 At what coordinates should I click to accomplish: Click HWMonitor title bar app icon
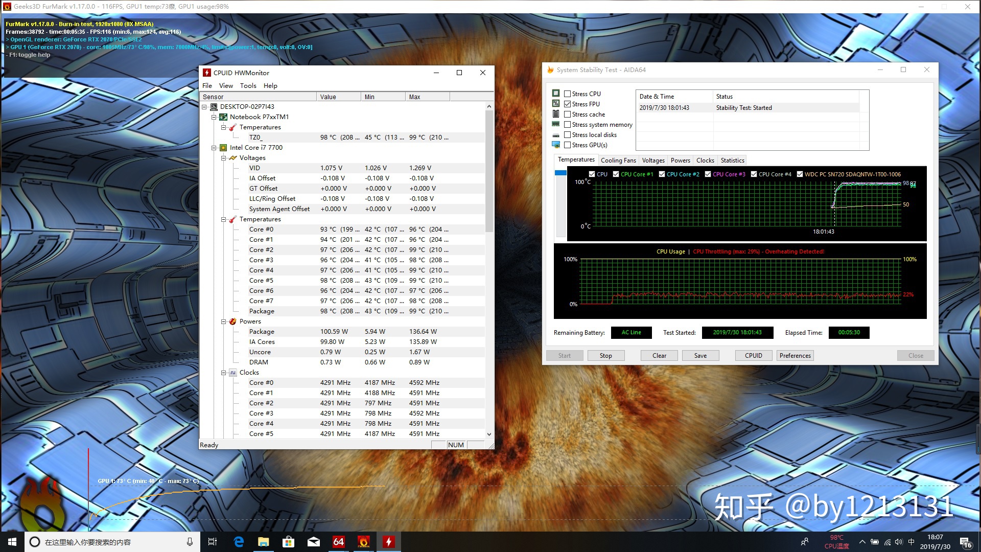click(x=207, y=73)
